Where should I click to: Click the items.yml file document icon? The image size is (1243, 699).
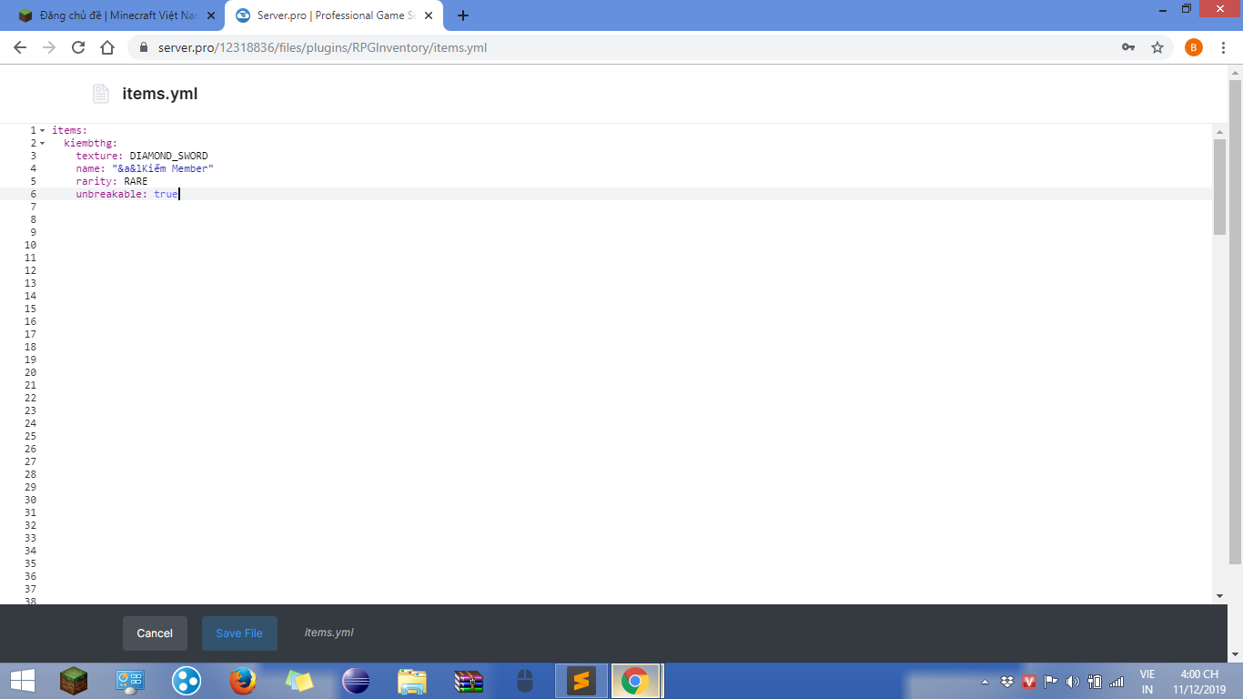click(100, 94)
